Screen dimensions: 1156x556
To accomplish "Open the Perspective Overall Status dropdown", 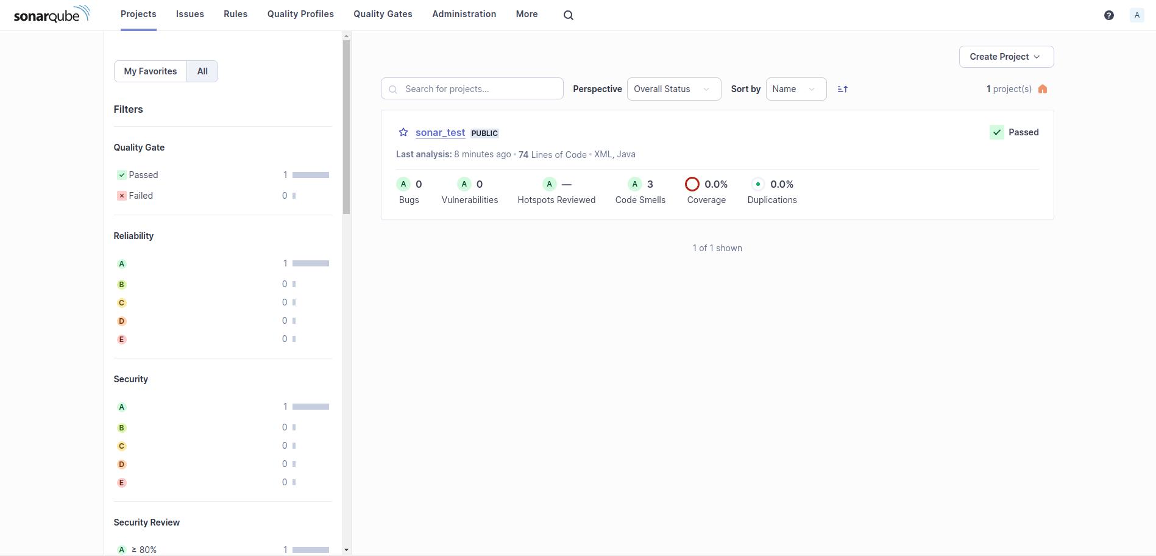I will point(674,89).
